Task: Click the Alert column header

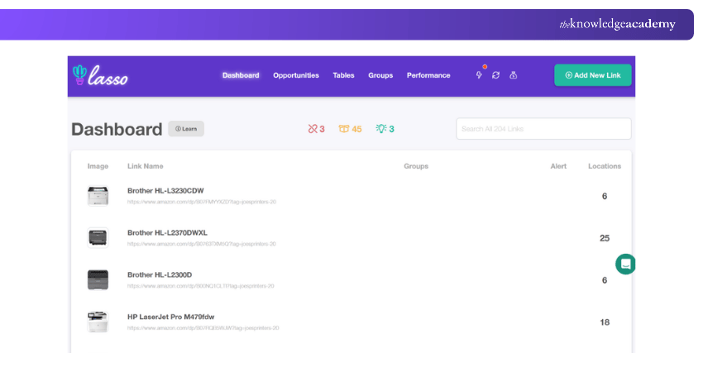Action: pyautogui.click(x=558, y=166)
